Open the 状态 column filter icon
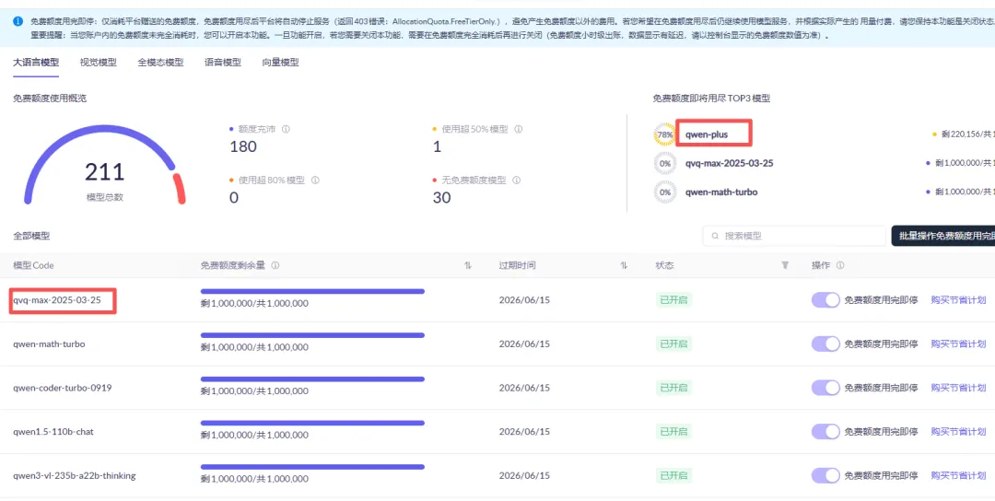This screenshot has width=995, height=501. (785, 265)
